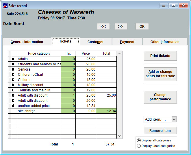Click the 19.00 price for Tourists

pos(86,90)
